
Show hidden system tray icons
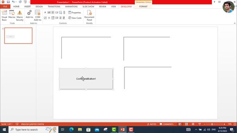pyautogui.click(x=196, y=130)
